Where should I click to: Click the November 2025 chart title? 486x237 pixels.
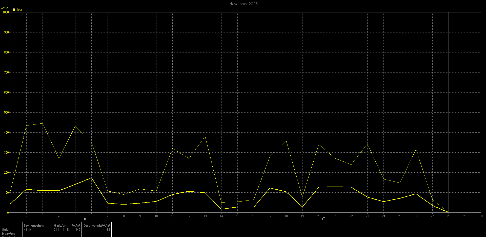pyautogui.click(x=243, y=4)
